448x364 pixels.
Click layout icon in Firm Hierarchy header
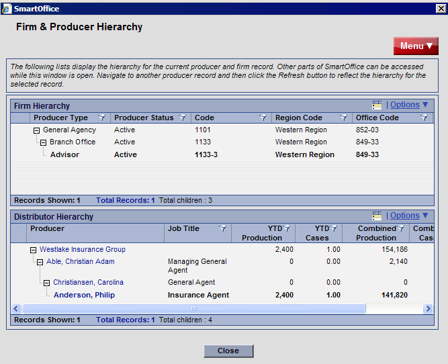pos(377,105)
